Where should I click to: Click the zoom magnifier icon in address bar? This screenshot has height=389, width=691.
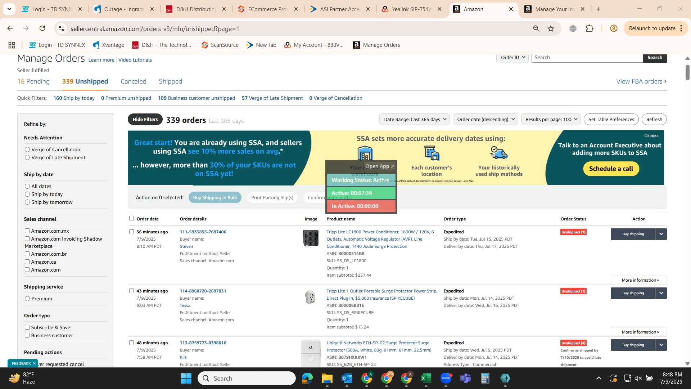click(x=536, y=28)
